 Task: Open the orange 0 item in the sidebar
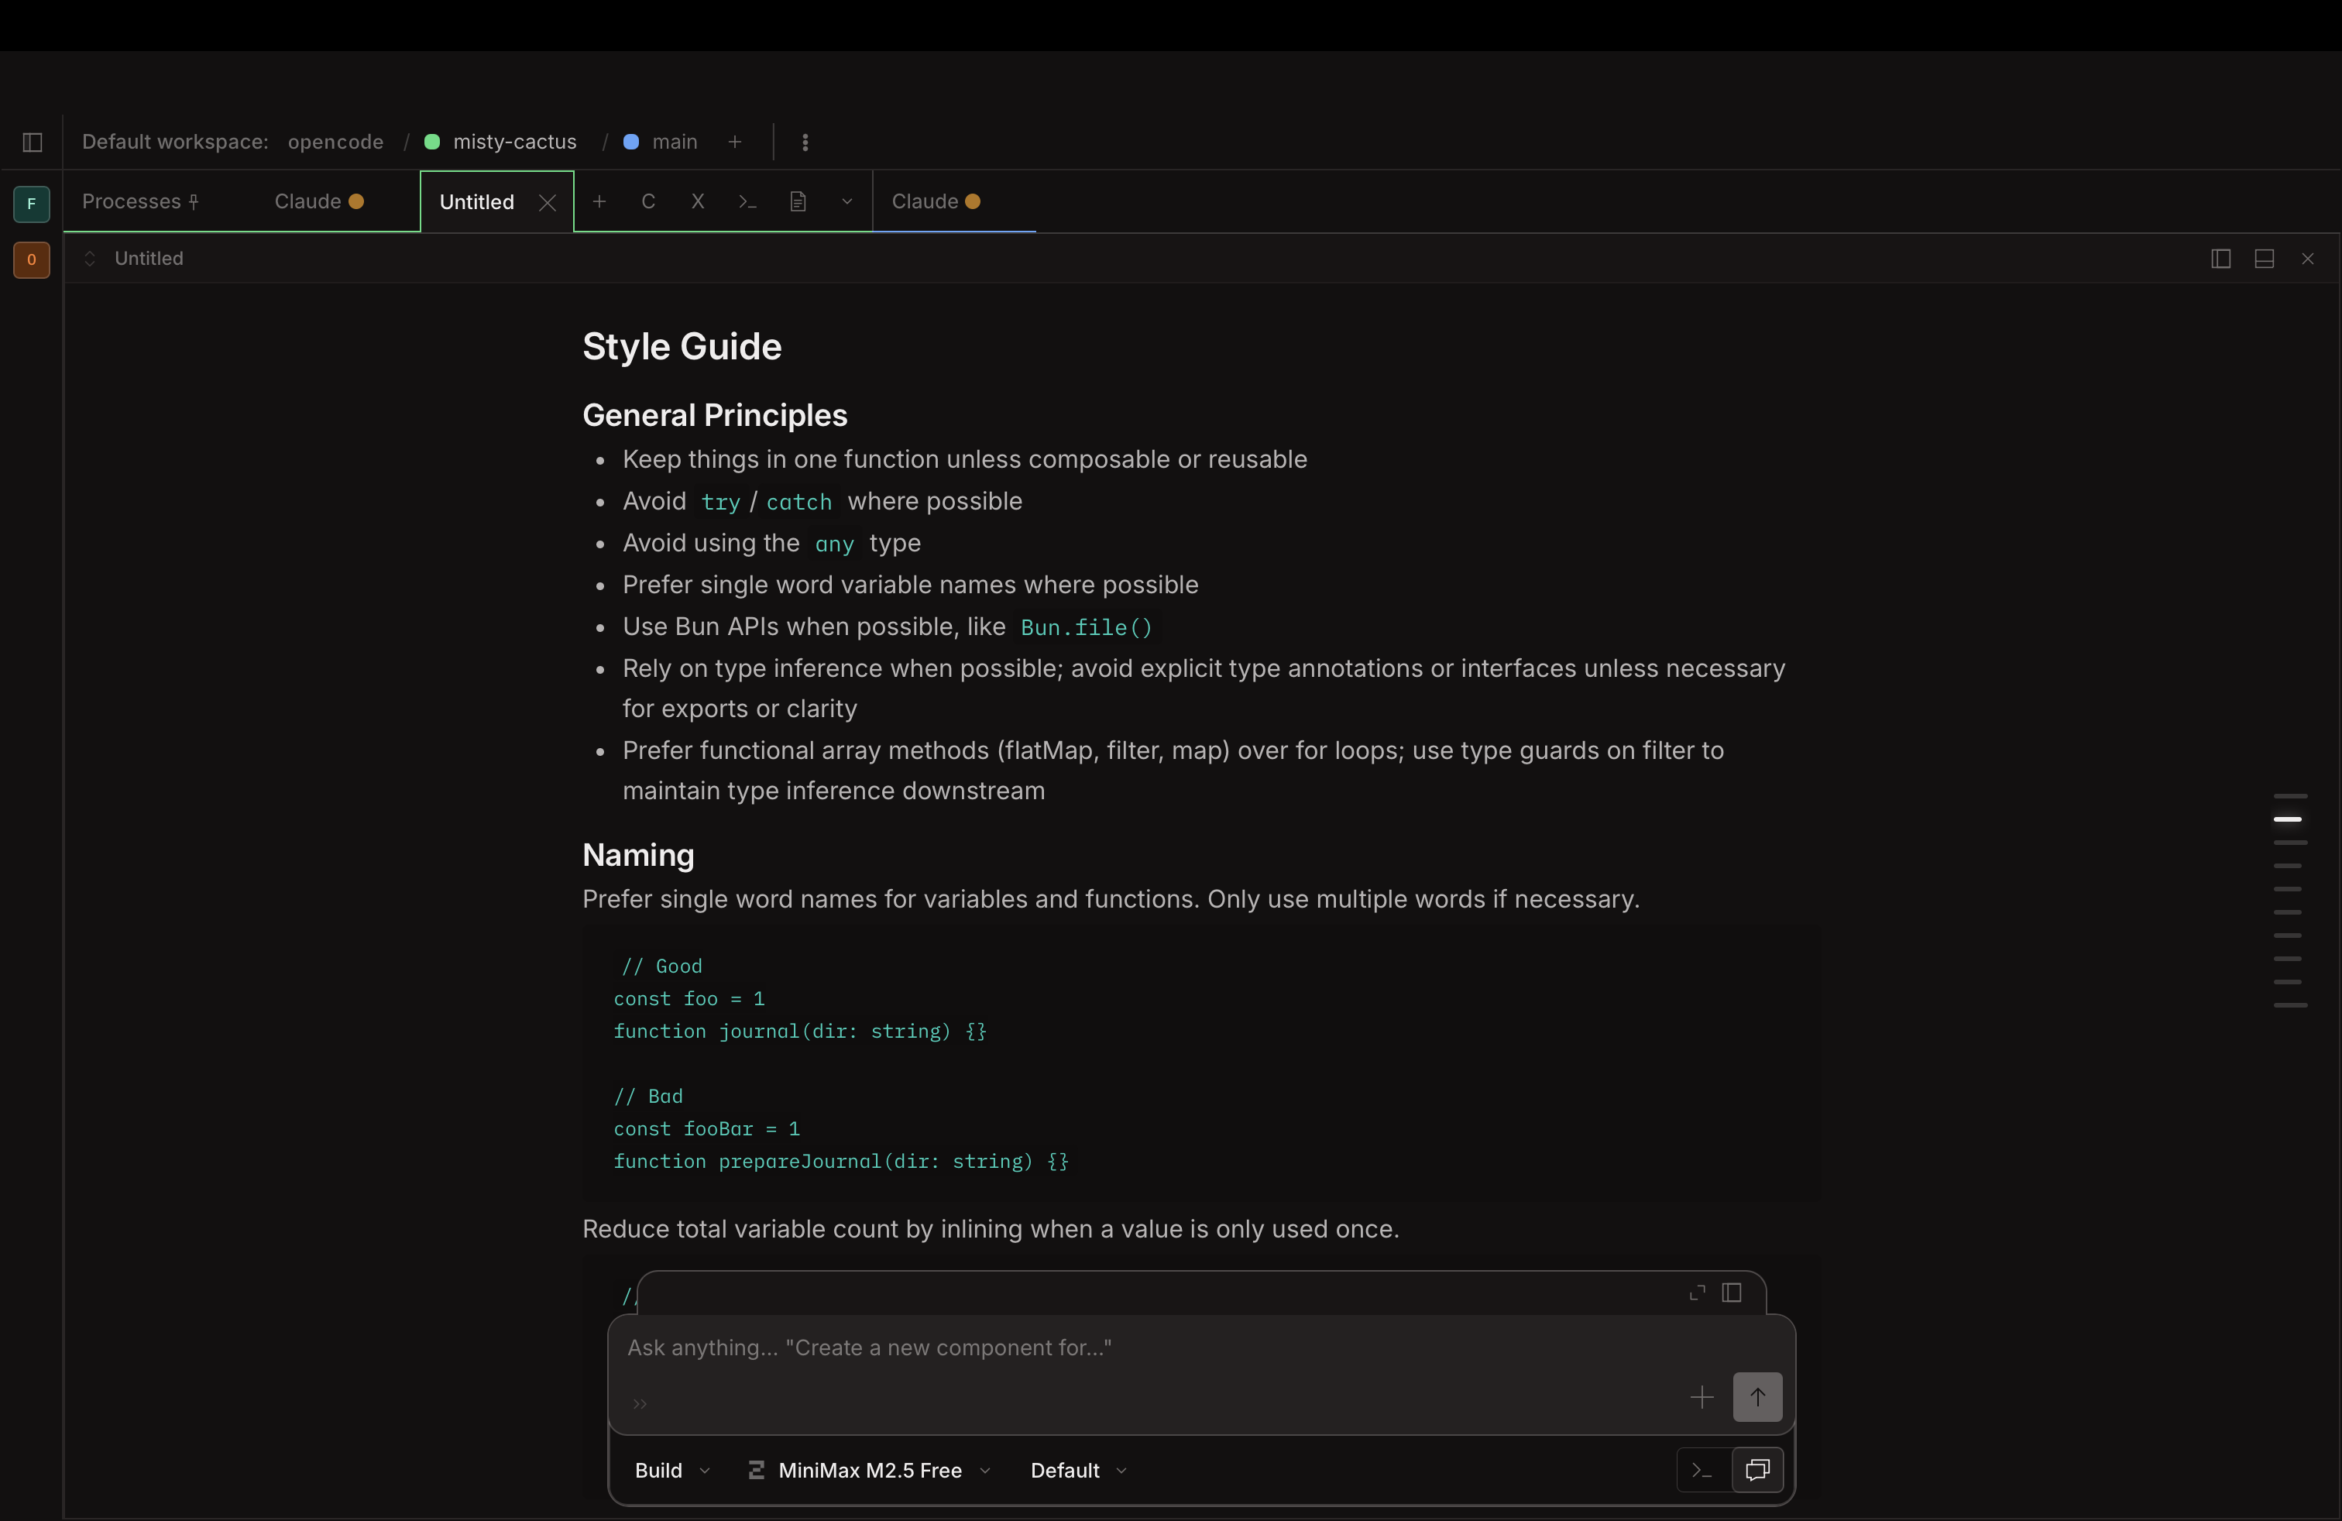(x=32, y=261)
